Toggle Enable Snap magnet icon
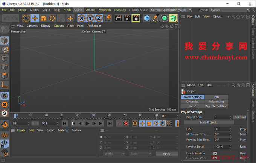The height and width of the screenshot is (163, 256). click(5, 125)
